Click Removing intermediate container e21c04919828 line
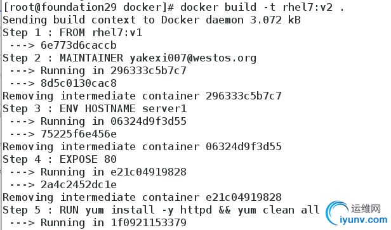The width and height of the screenshot is (391, 230). [x=142, y=198]
